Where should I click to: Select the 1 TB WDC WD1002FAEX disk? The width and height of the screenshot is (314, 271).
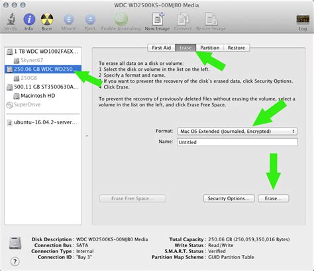tap(43, 52)
